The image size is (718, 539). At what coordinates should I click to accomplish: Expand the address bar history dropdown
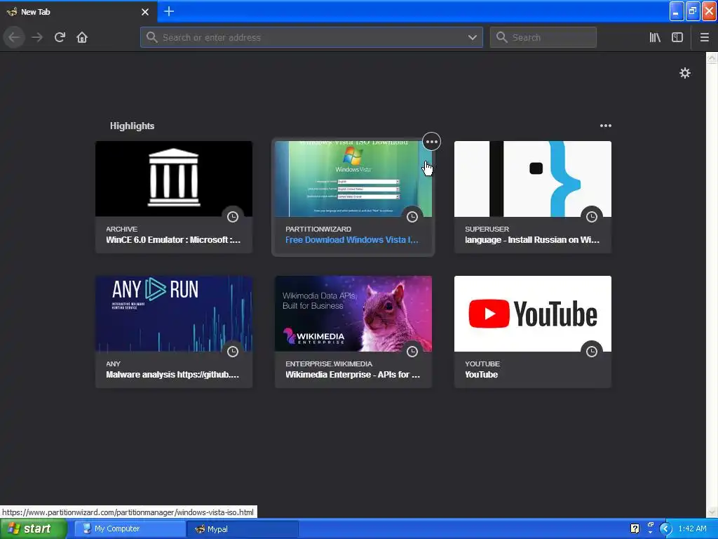472,38
